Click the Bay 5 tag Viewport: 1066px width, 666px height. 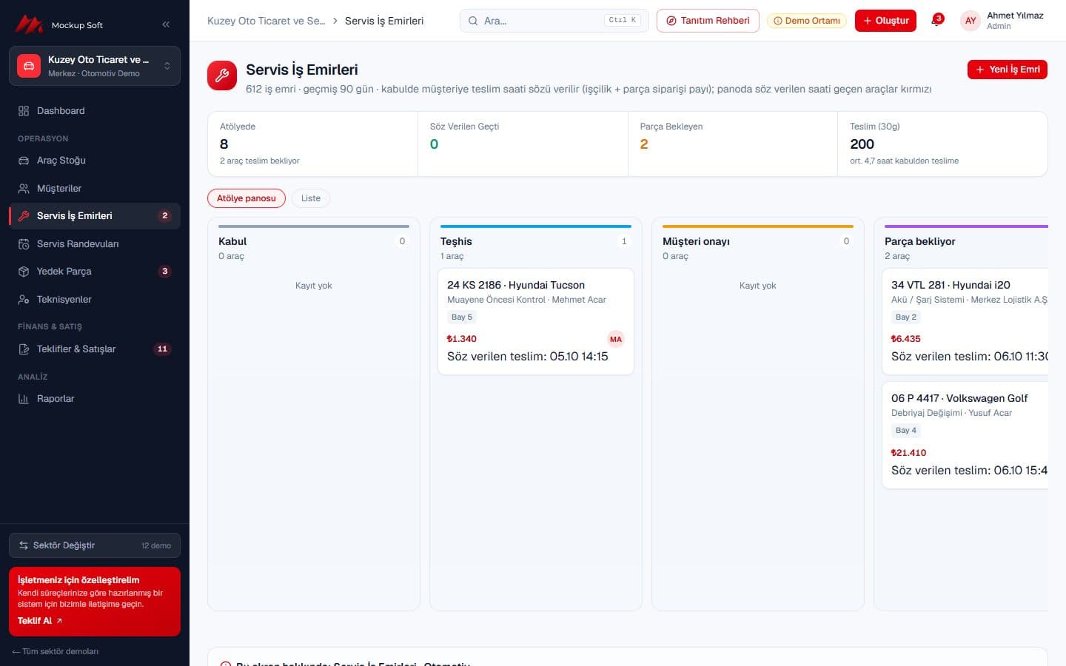coord(462,317)
